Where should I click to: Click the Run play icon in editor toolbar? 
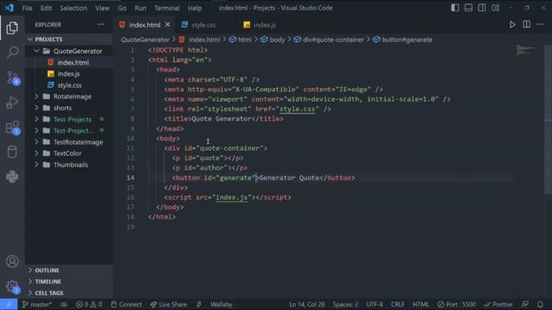[x=512, y=25]
